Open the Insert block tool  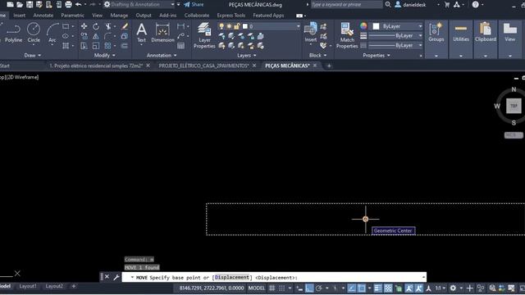tap(311, 33)
